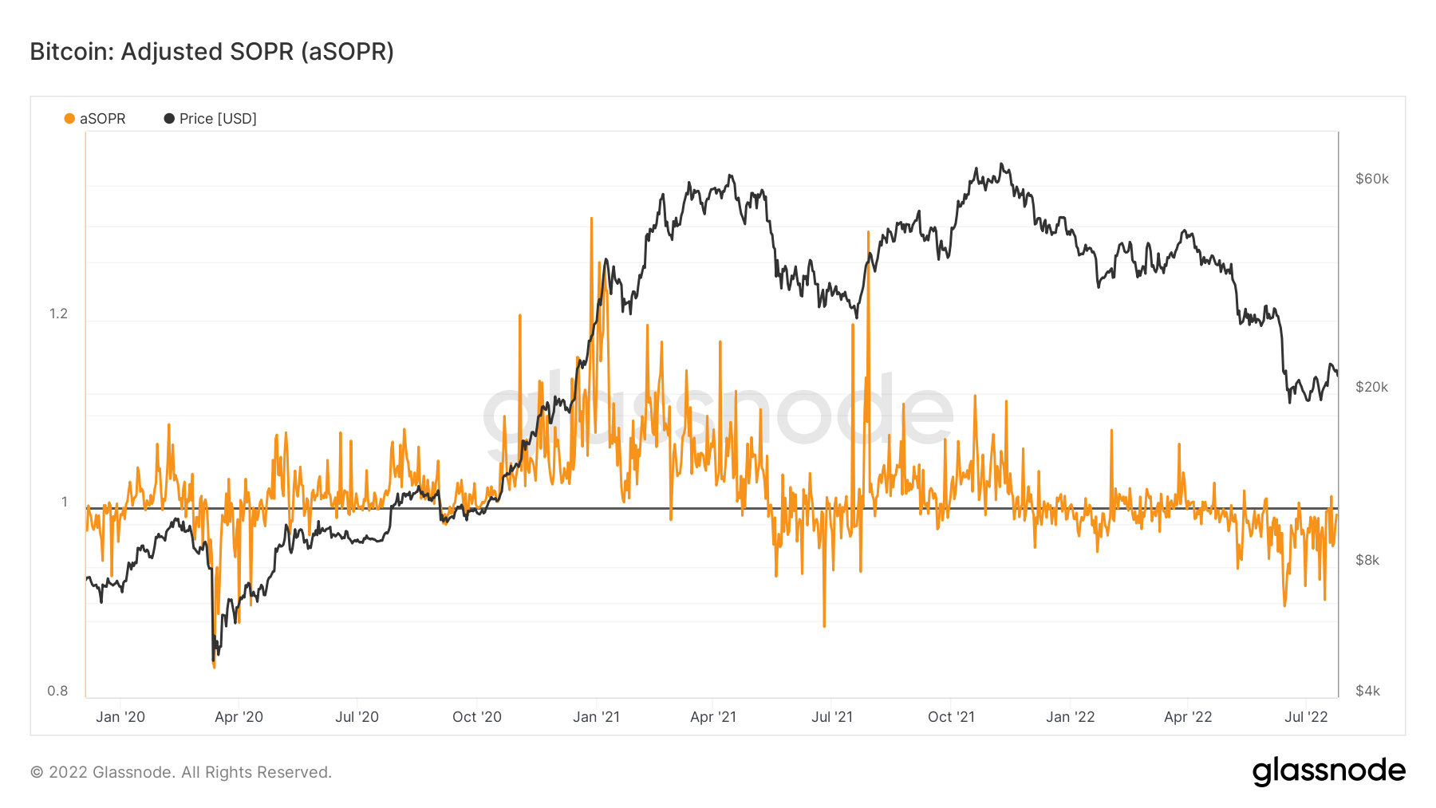Select the Jul '21 x-axis label
This screenshot has height=808, width=1436.
tap(832, 717)
